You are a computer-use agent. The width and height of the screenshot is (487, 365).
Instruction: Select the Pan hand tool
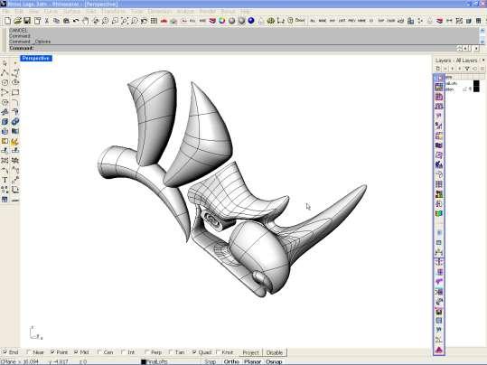86,21
